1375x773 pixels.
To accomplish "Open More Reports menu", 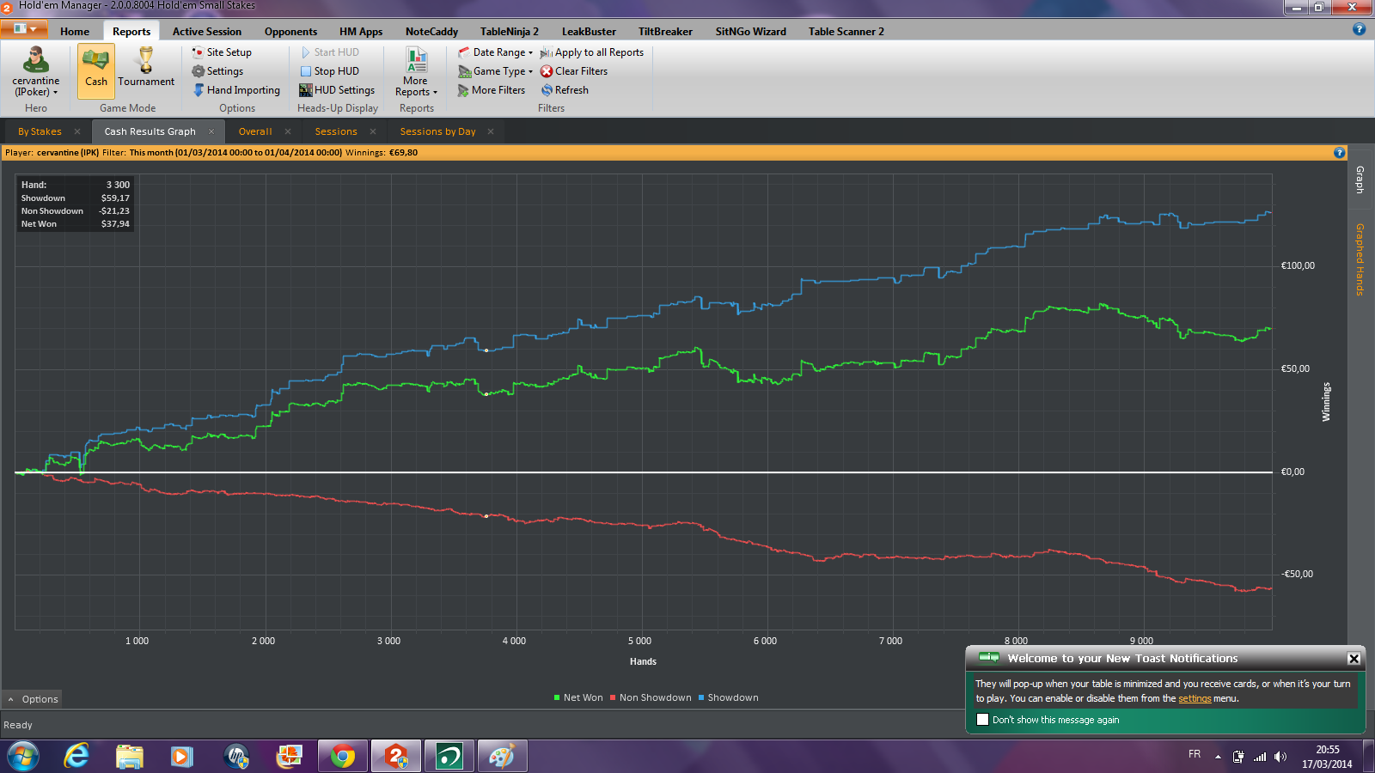I will [x=416, y=71].
